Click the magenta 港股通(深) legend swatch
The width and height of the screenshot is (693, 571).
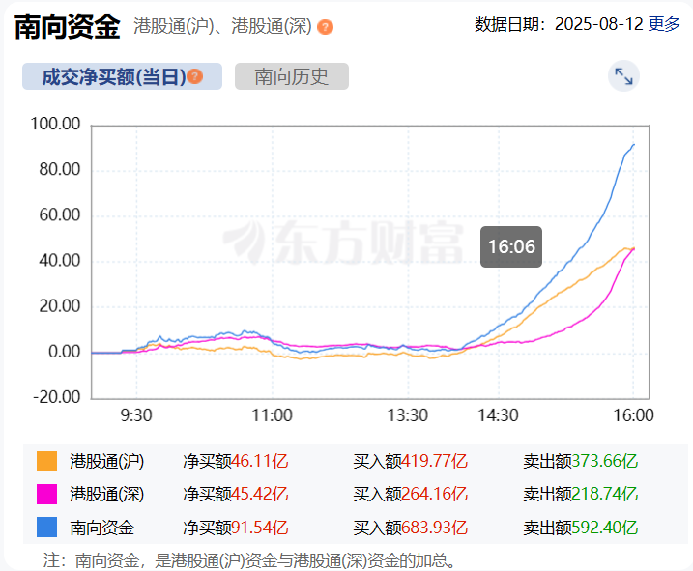pos(46,494)
